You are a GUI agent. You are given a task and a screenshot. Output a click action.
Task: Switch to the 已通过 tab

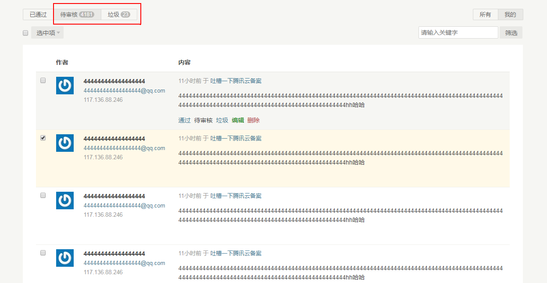(x=37, y=14)
